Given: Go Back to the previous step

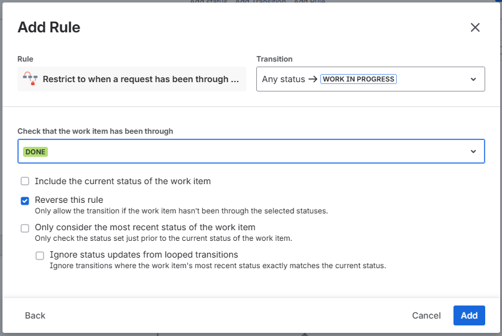Looking at the screenshot, I should coord(35,315).
